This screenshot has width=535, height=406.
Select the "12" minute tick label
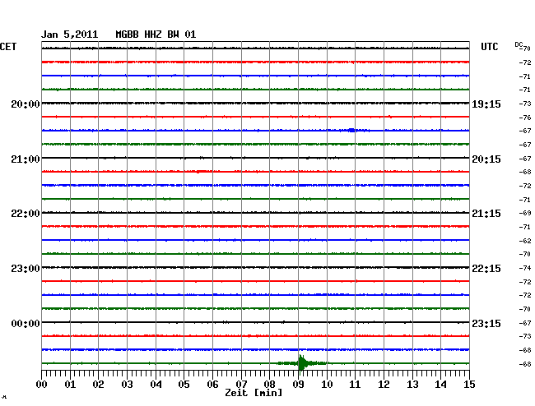tap(384, 384)
